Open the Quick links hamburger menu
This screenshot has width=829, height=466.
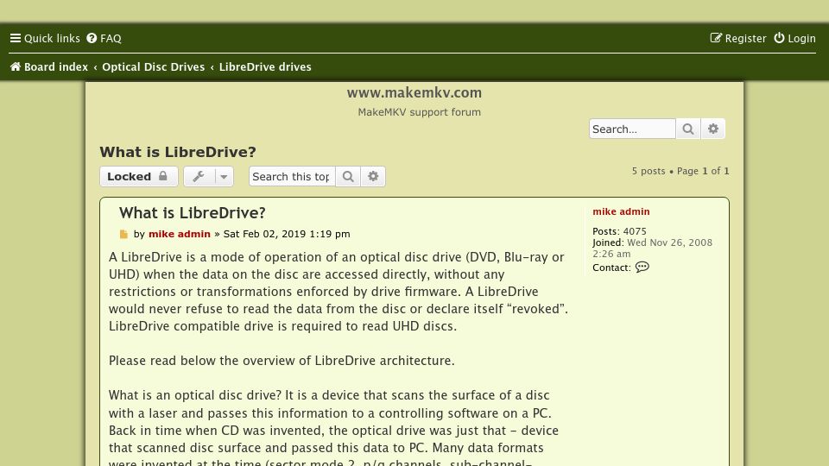[45, 38]
